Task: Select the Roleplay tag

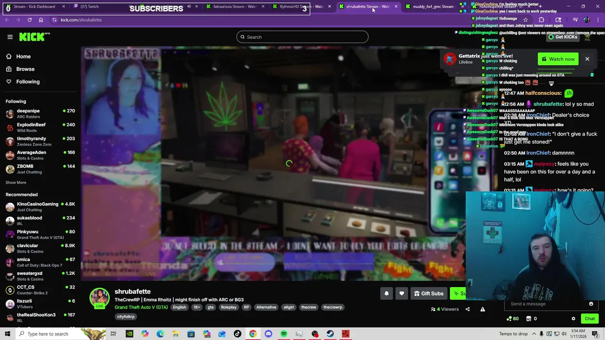Action: click(x=229, y=307)
